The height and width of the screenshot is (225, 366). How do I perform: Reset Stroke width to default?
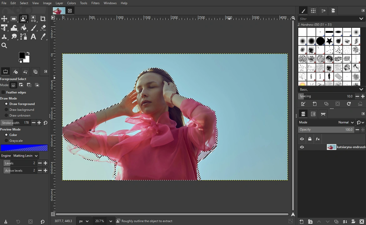click(x=46, y=123)
